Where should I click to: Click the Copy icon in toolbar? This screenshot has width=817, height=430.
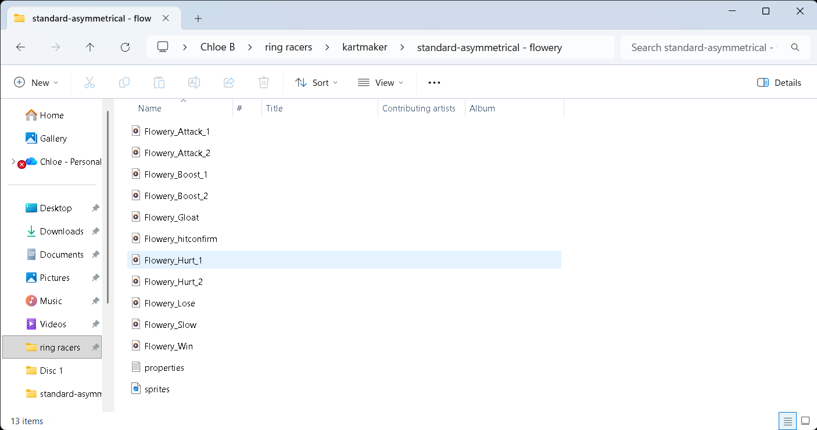click(x=124, y=82)
